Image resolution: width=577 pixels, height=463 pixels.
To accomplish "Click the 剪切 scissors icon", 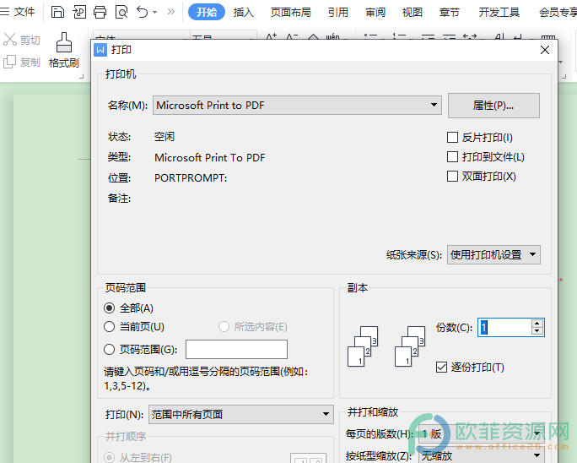I will tap(10, 40).
